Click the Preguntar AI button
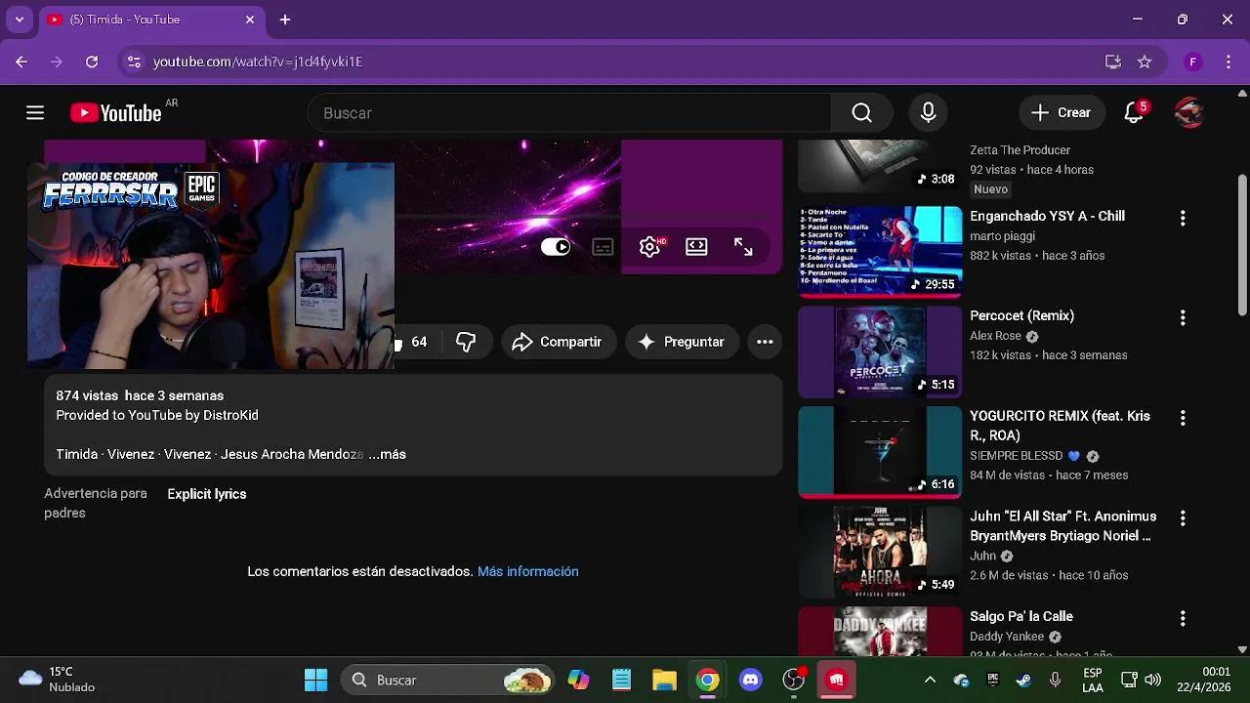 (682, 342)
